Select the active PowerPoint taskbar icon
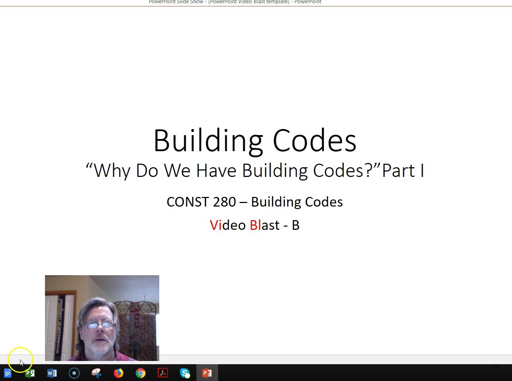Image resolution: width=512 pixels, height=381 pixels. click(x=207, y=373)
